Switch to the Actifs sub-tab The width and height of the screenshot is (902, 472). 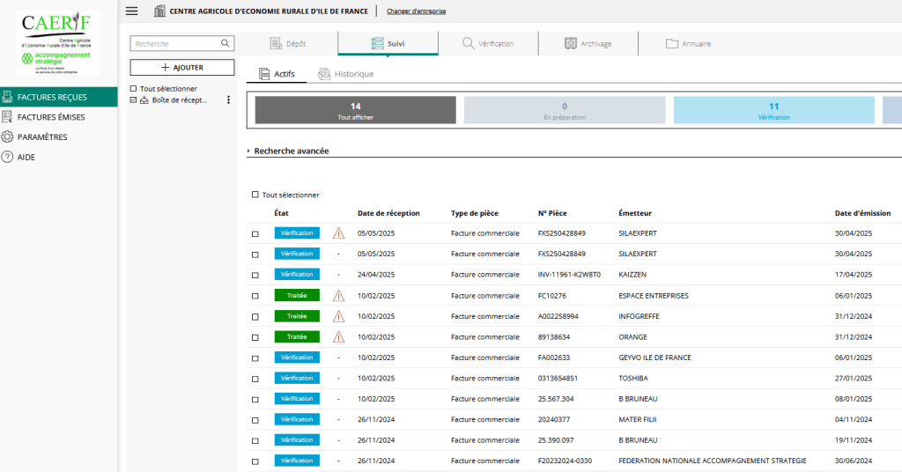click(277, 74)
